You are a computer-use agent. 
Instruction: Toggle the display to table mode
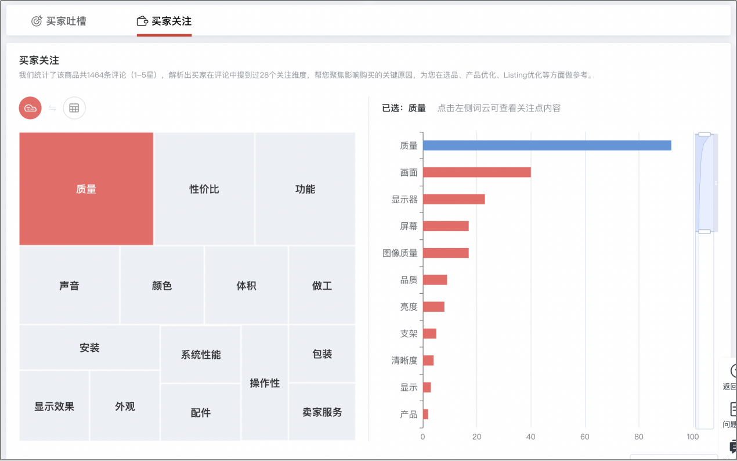click(74, 108)
